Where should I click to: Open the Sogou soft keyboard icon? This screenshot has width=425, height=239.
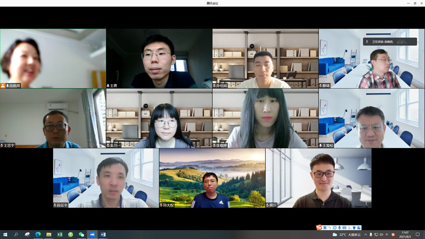345,228
